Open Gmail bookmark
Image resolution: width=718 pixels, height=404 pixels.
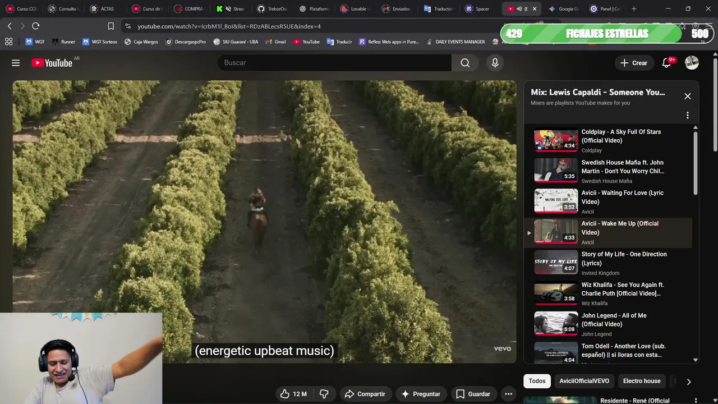point(275,42)
